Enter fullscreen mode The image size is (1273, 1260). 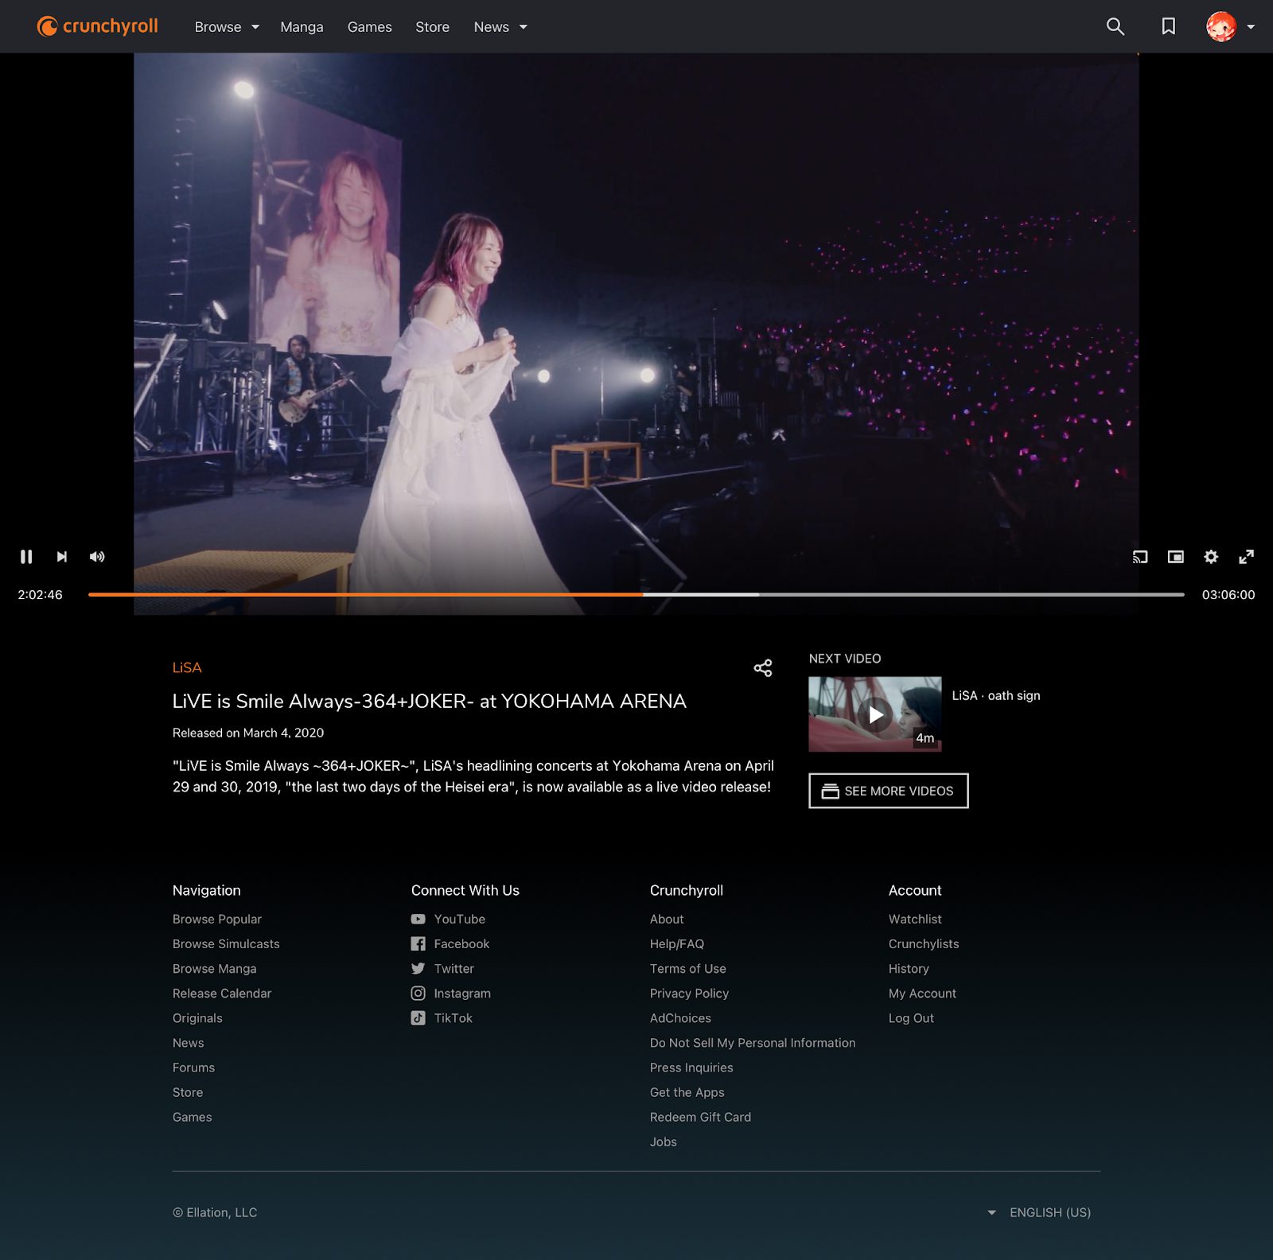pyautogui.click(x=1246, y=557)
